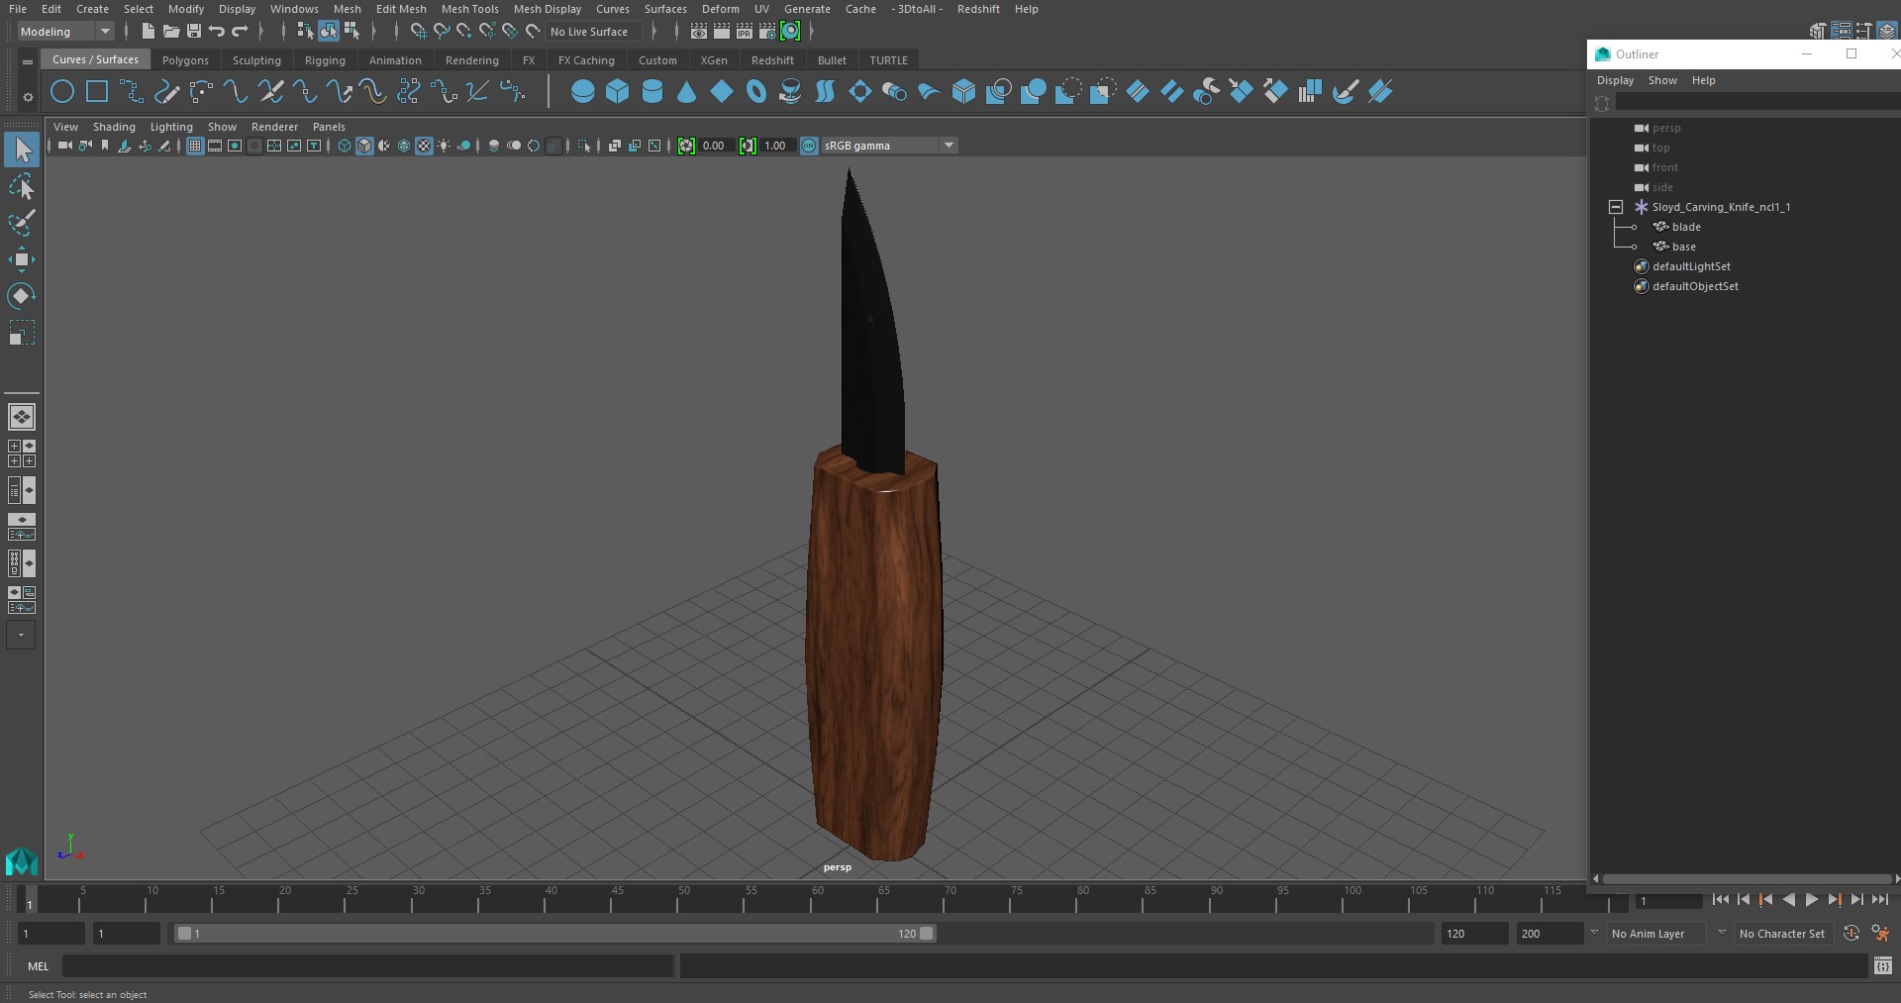Create a NURBS Torus from the shelf
The height and width of the screenshot is (1003, 1901).
756,92
